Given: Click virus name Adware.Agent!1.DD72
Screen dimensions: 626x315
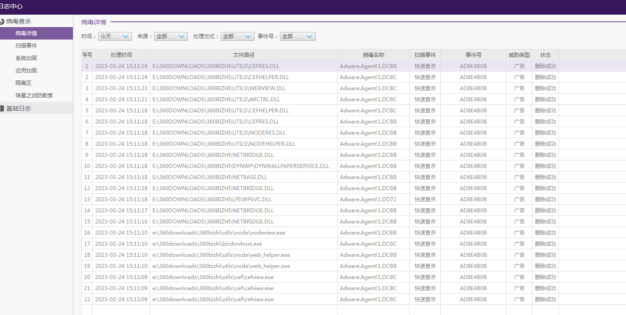Looking at the screenshot, I should click(x=368, y=199).
